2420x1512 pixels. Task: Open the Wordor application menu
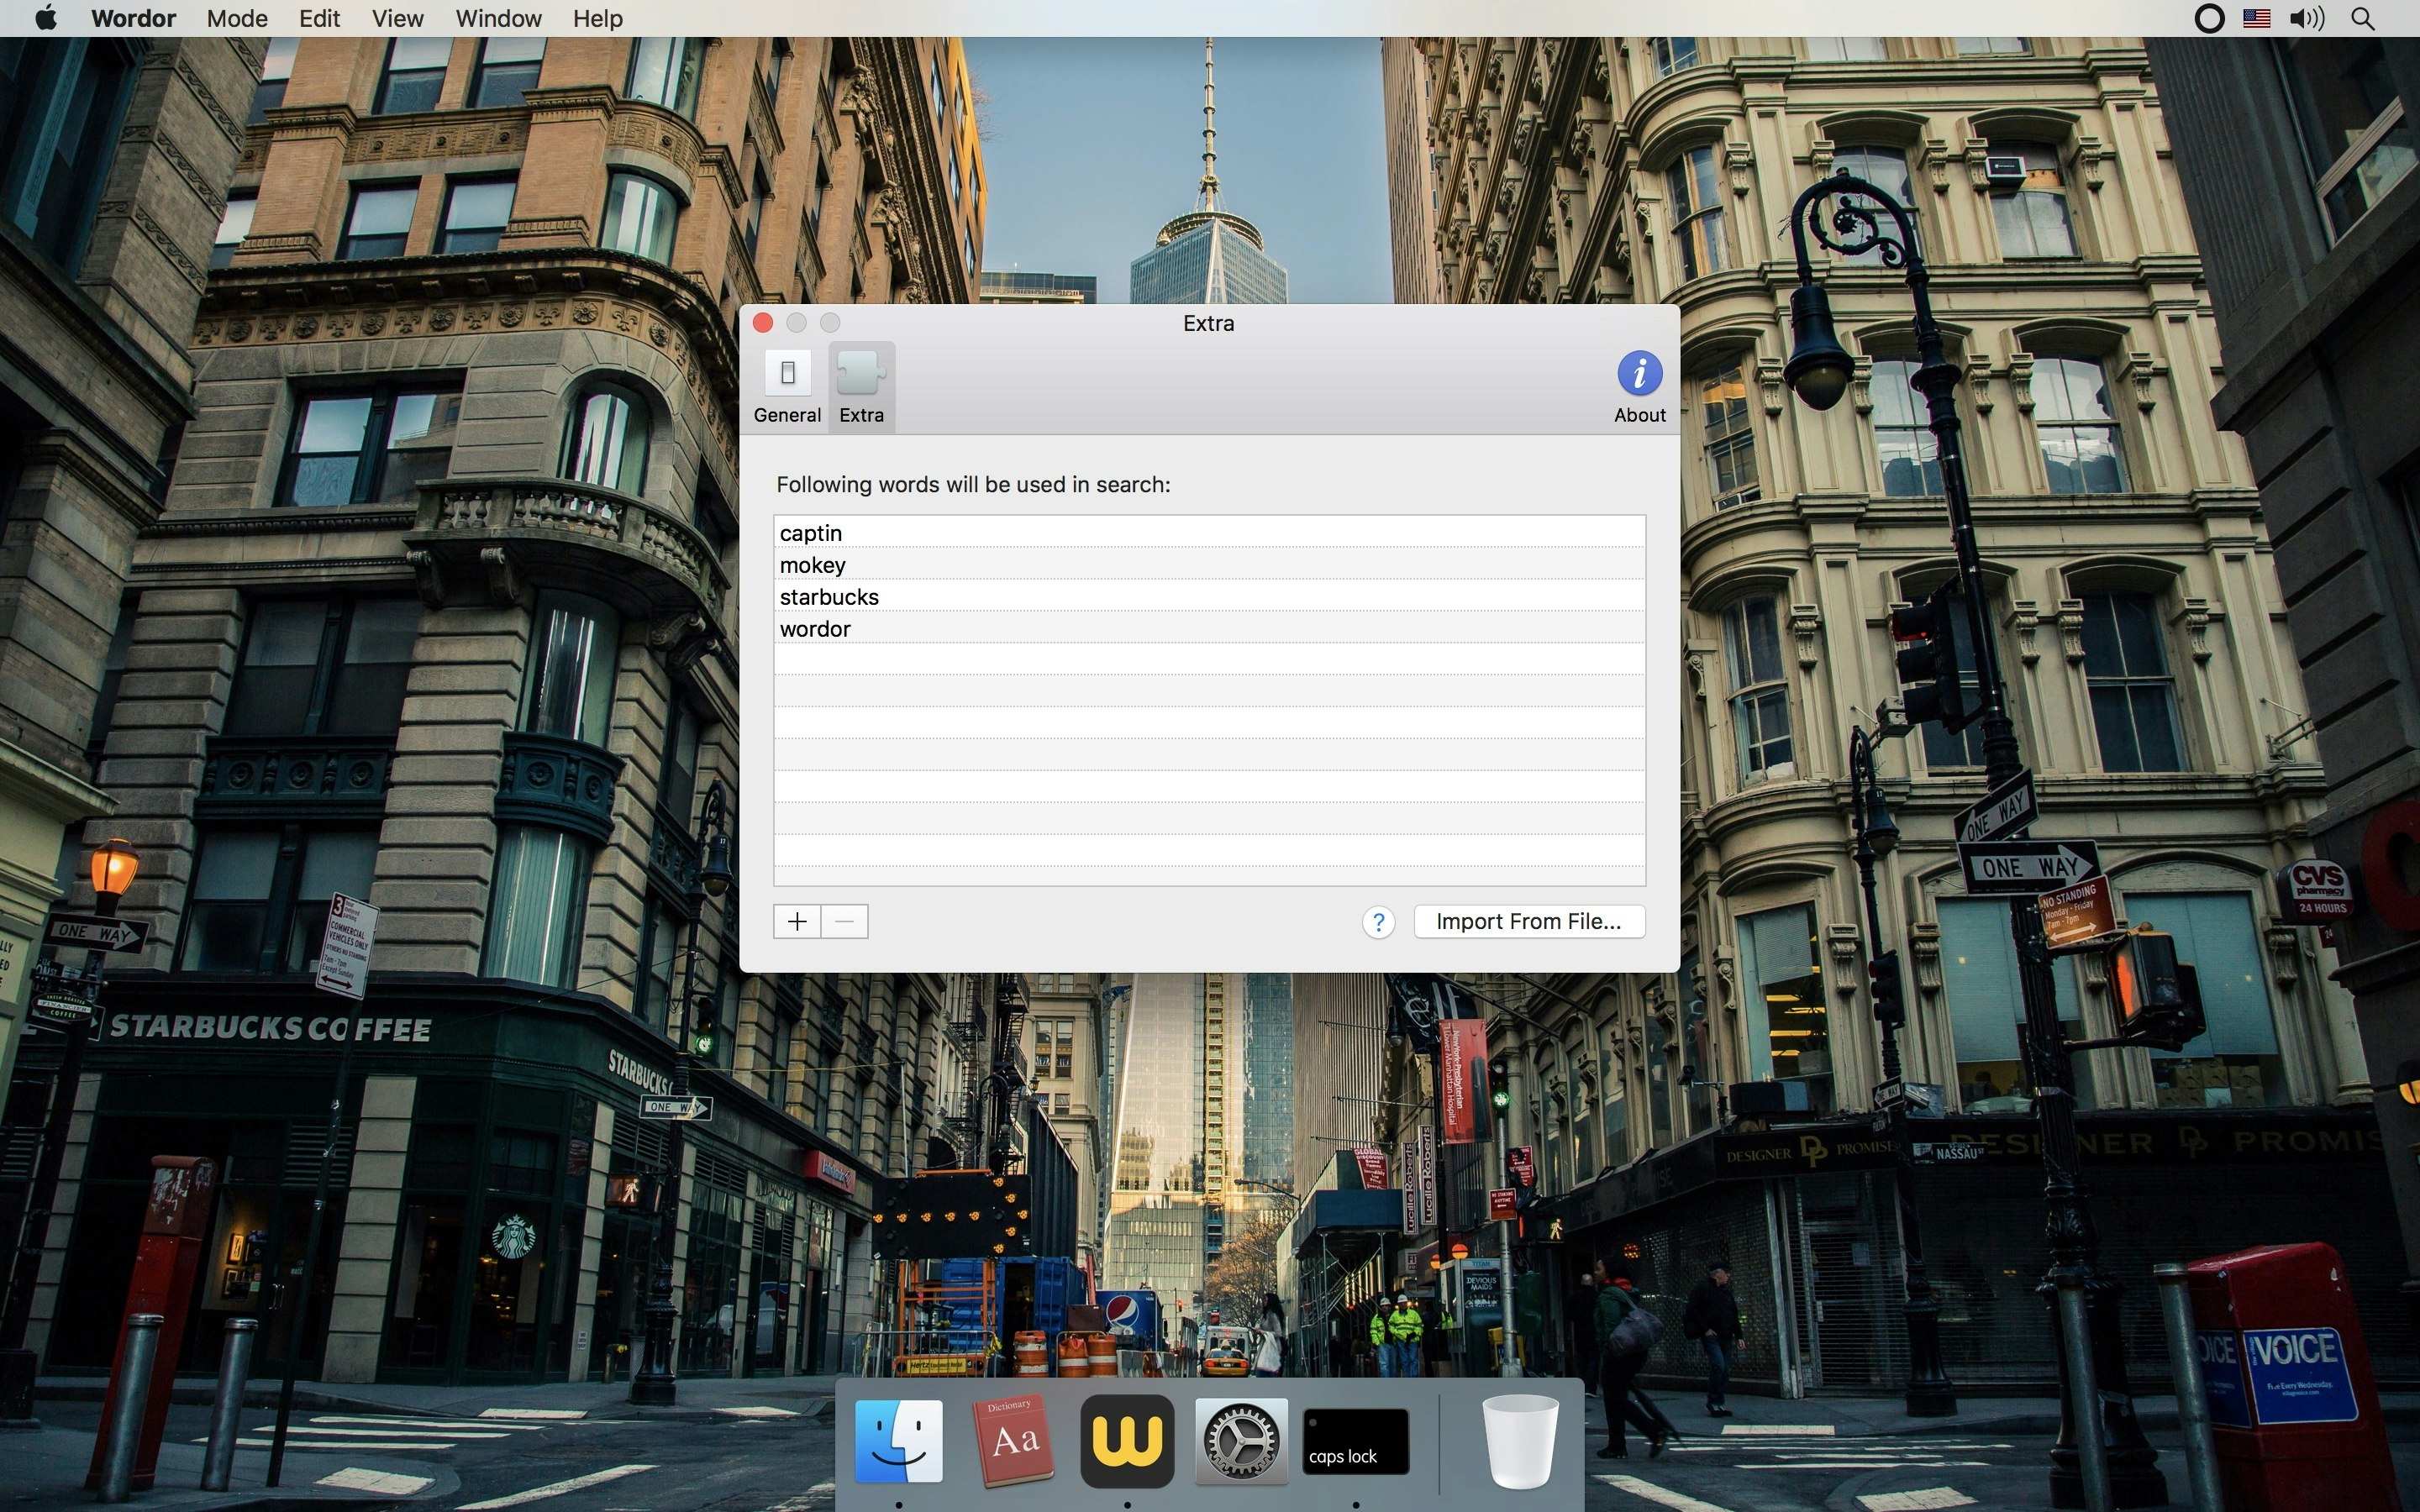click(133, 18)
